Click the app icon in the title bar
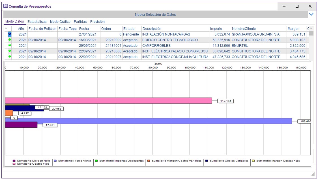Screen dimensions: 318x179 (6, 6)
